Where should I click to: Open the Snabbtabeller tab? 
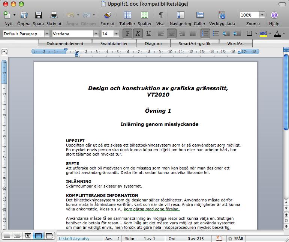[114, 44]
